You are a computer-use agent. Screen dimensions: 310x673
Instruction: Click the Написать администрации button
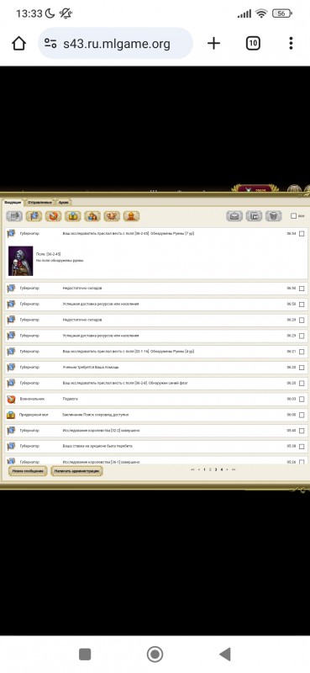pyautogui.click(x=76, y=471)
